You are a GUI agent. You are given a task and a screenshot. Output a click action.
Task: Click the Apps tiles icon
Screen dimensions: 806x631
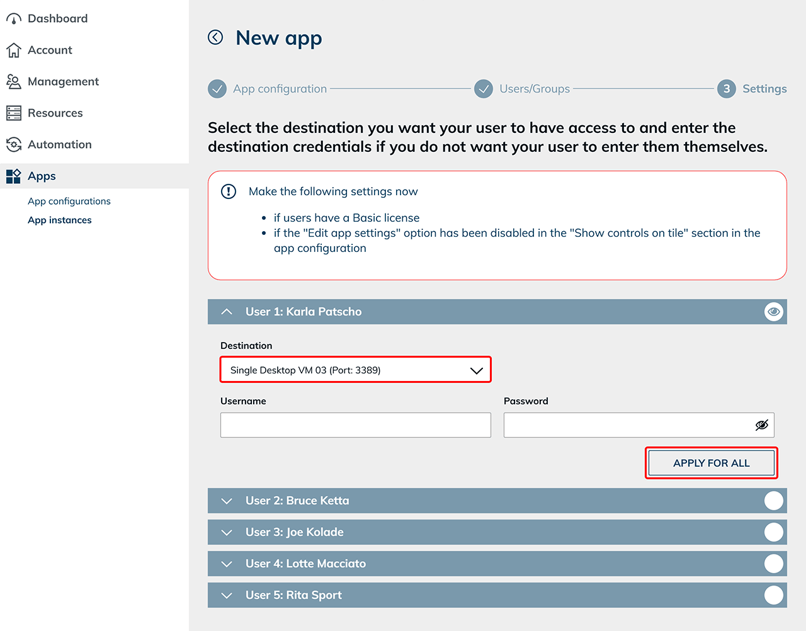point(13,176)
